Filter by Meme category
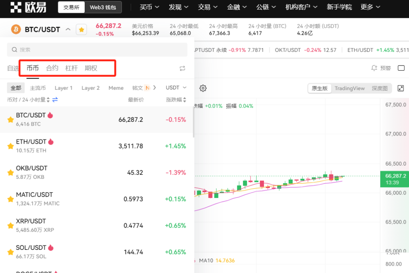 click(x=116, y=88)
